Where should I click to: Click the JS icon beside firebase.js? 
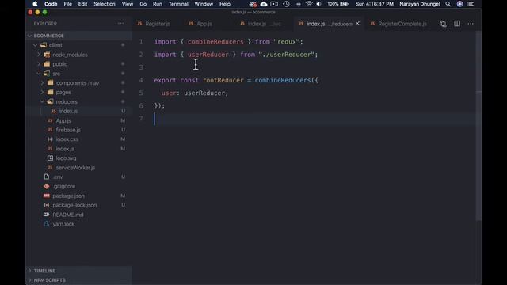[x=50, y=130]
